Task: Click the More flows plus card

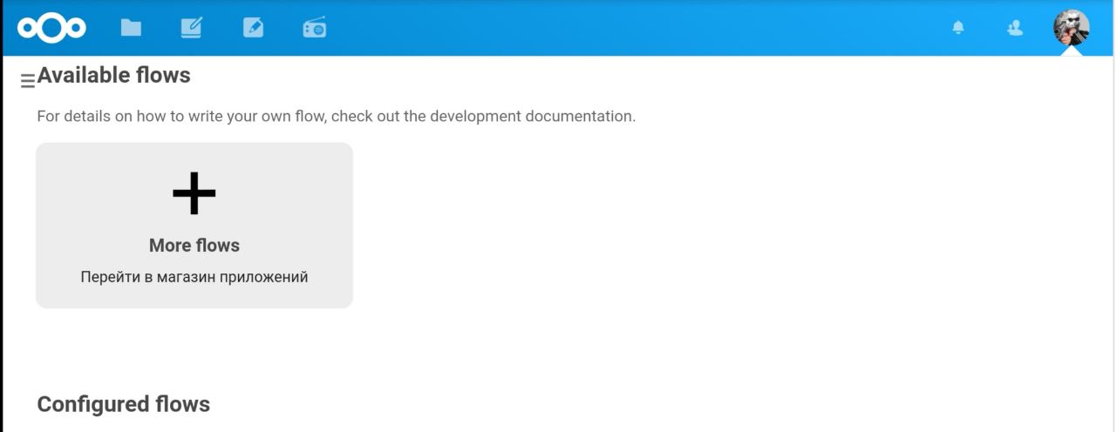Action: [194, 226]
